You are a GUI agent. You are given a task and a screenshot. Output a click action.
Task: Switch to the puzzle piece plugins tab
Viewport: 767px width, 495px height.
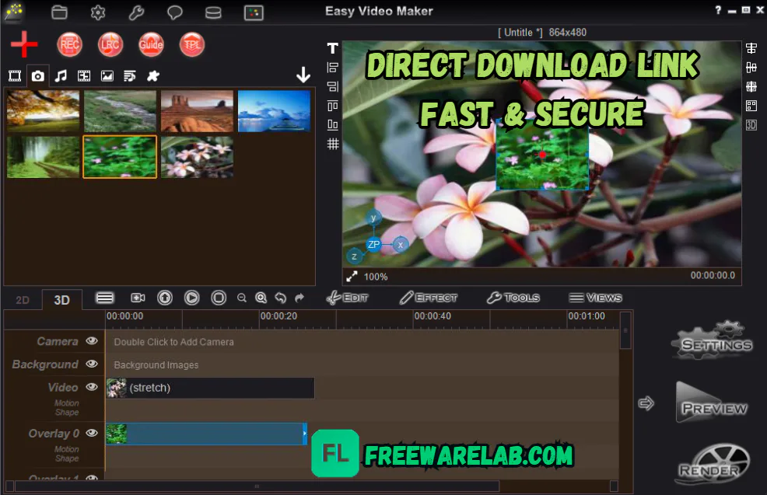(x=153, y=75)
